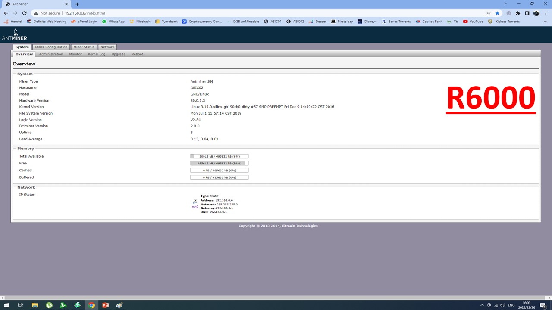Expand the hidden bookmarks overflow chevron

point(545,22)
